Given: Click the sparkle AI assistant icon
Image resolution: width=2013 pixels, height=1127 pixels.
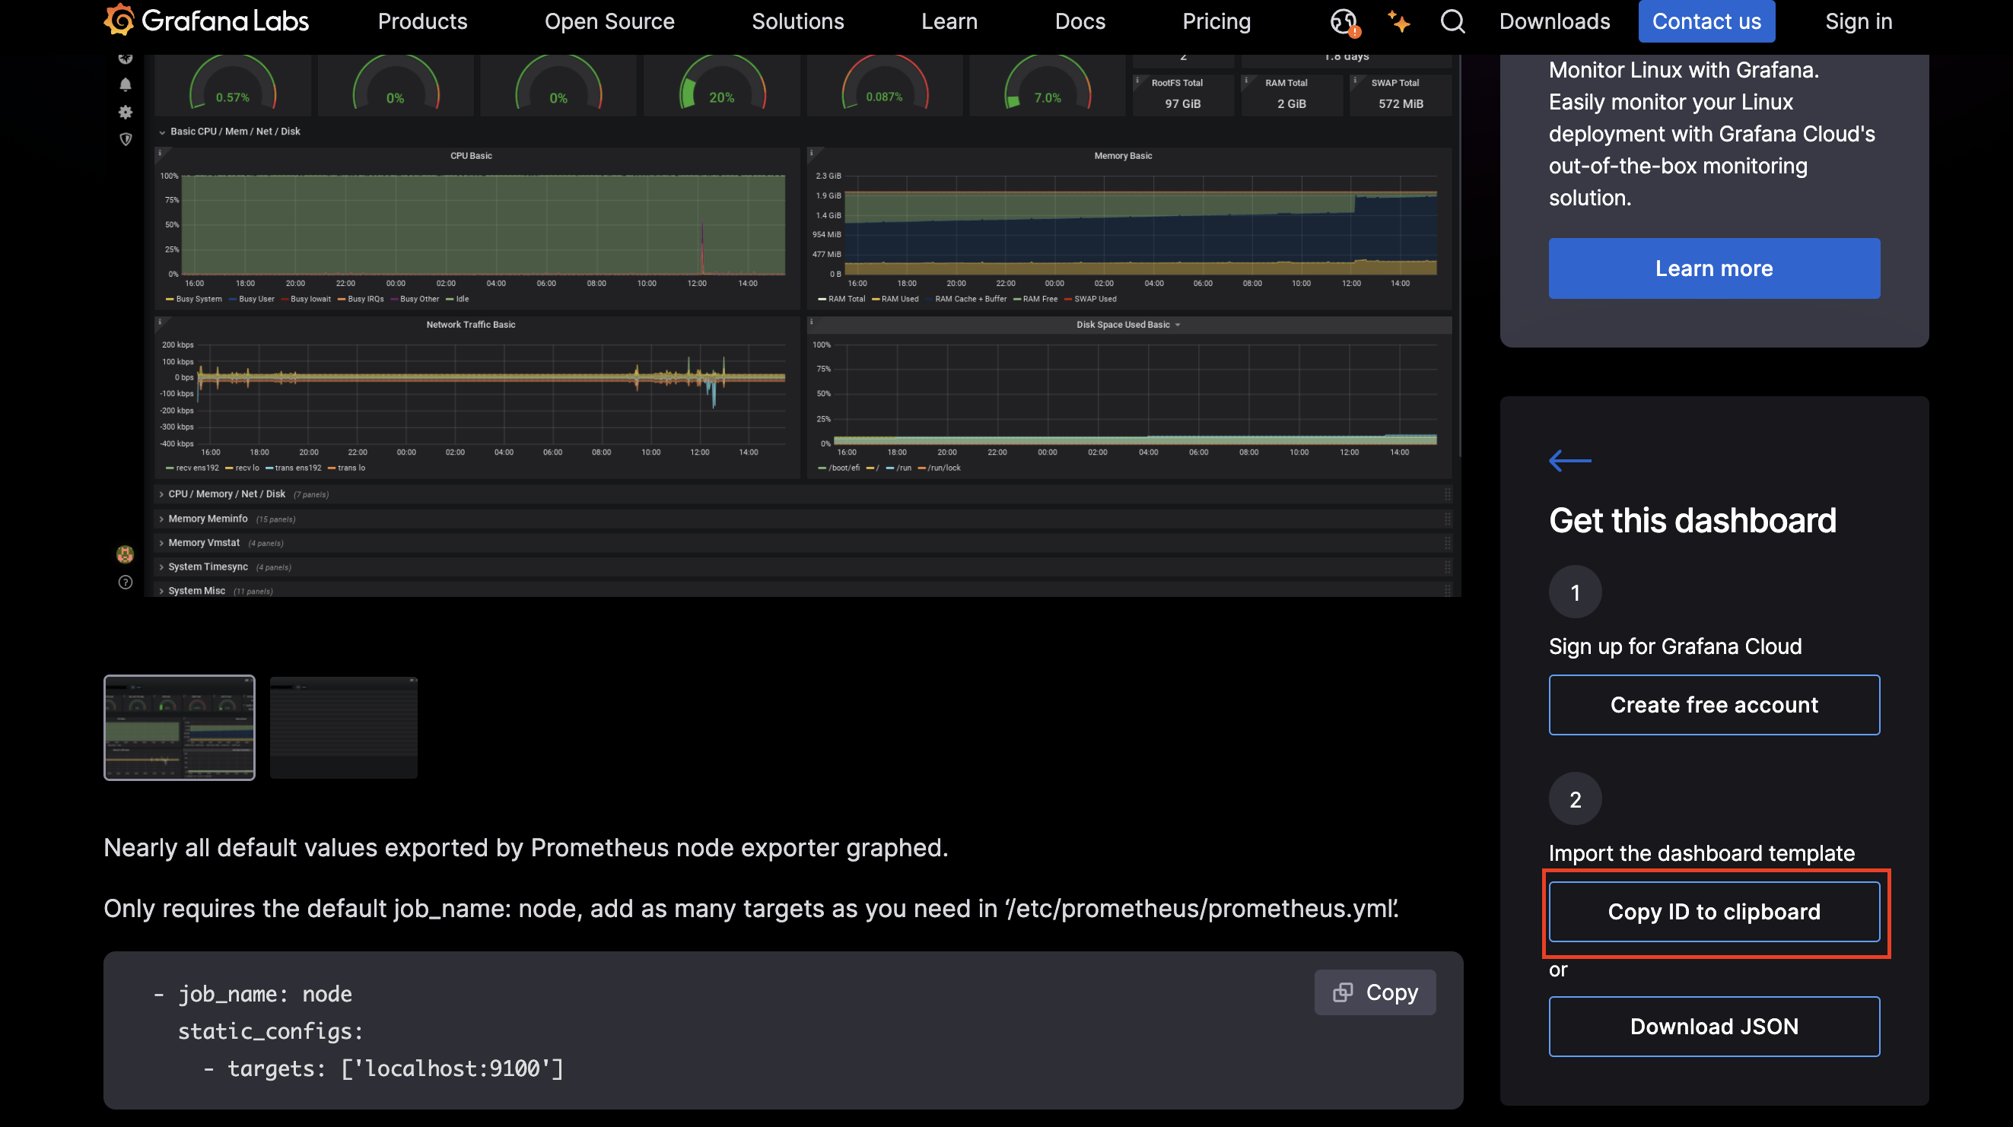Looking at the screenshot, I should click(1398, 21).
